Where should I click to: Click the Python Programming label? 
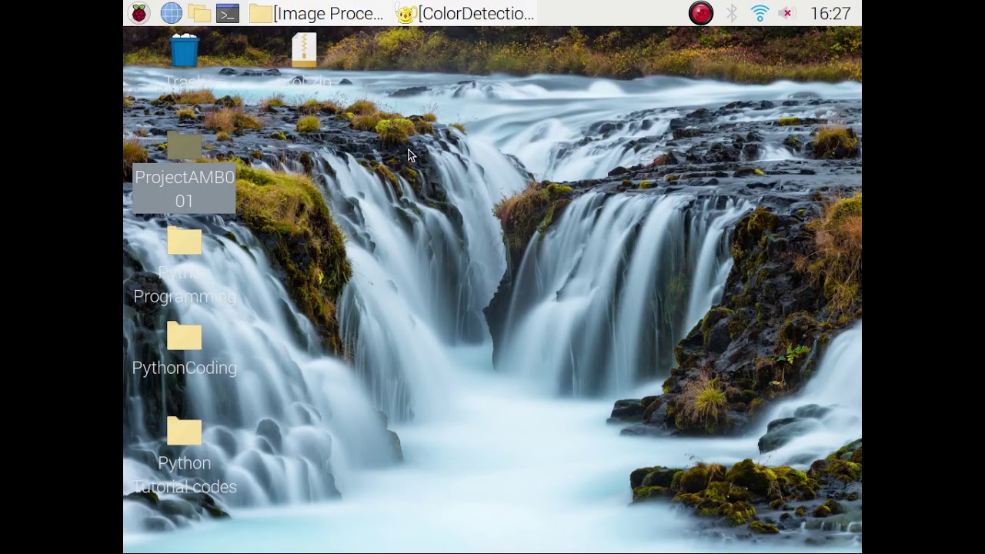pyautogui.click(x=185, y=285)
